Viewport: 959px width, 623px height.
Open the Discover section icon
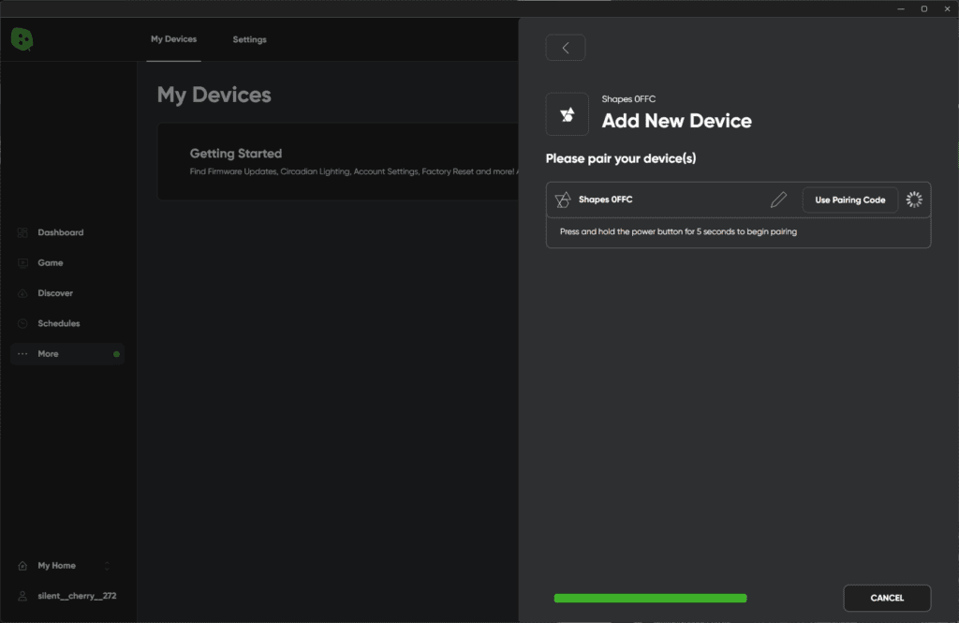tap(22, 293)
